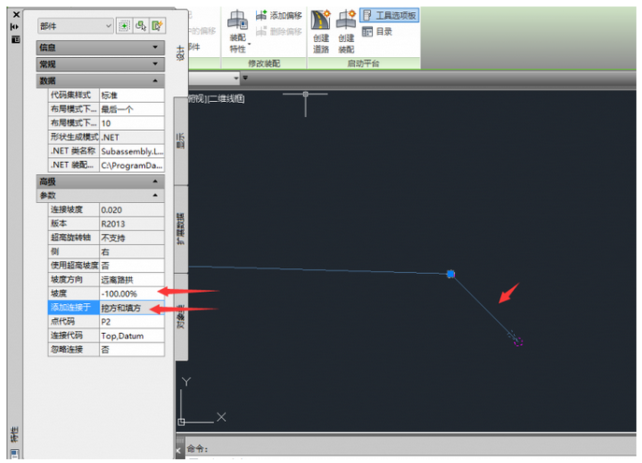This screenshot has height=463, width=642.
Task: Open the dropdown arrow on the toolbar below ribbon
Action: pos(236,78)
